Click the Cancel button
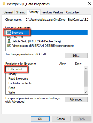 tap(61, 119)
